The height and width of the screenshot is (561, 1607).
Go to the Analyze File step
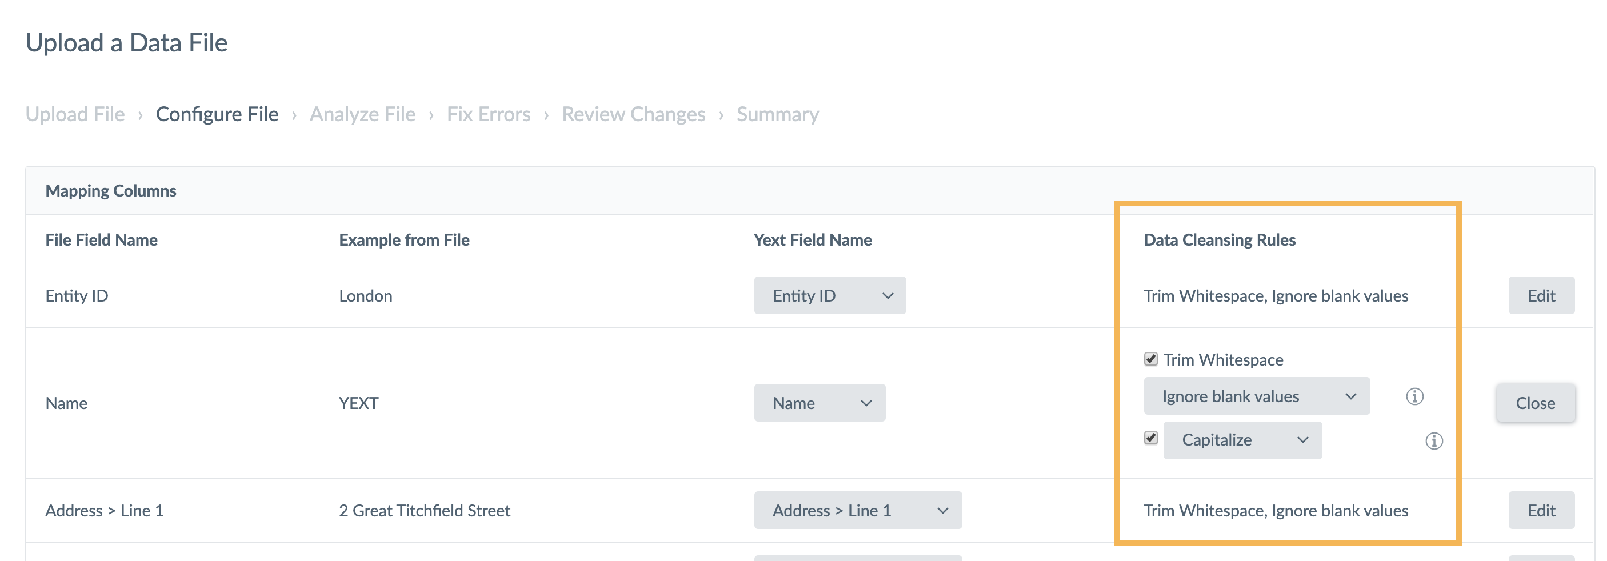click(x=362, y=114)
